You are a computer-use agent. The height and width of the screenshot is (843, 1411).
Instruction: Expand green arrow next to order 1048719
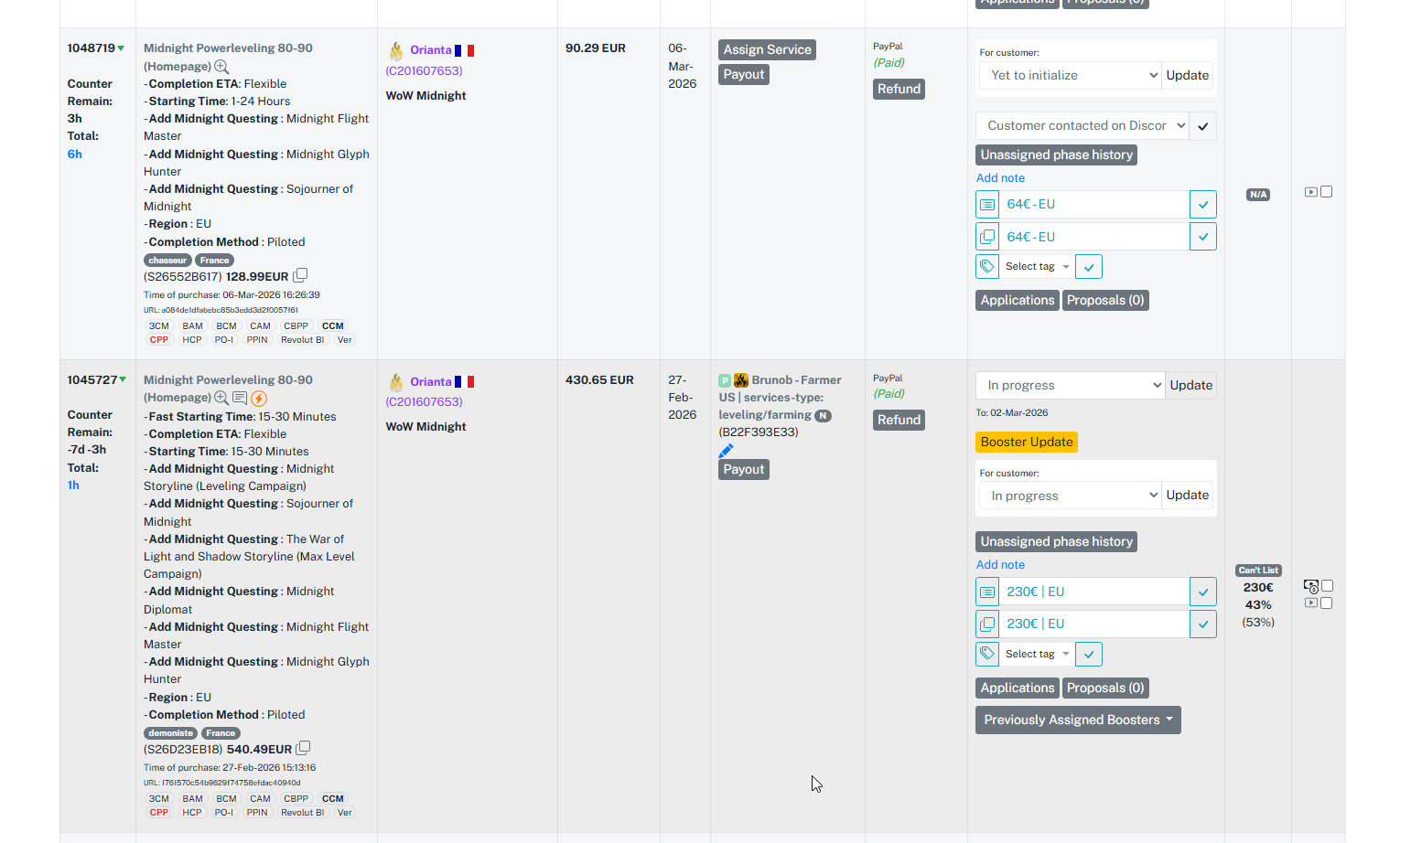(x=121, y=48)
